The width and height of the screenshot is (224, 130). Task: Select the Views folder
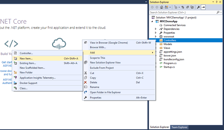point(167,48)
